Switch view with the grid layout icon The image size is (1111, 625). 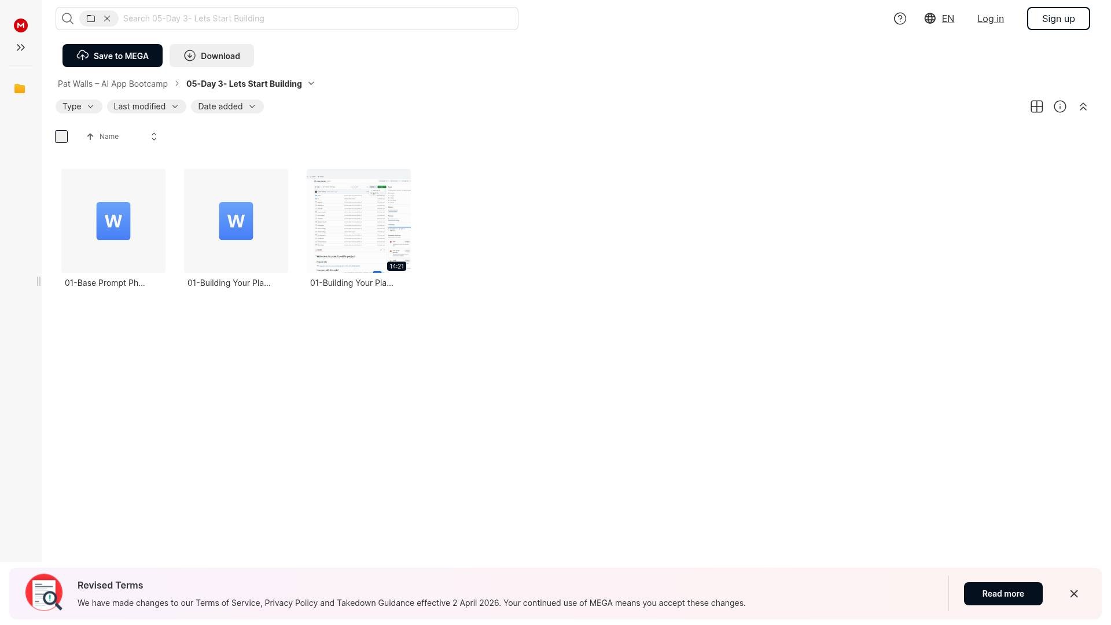(x=1036, y=106)
